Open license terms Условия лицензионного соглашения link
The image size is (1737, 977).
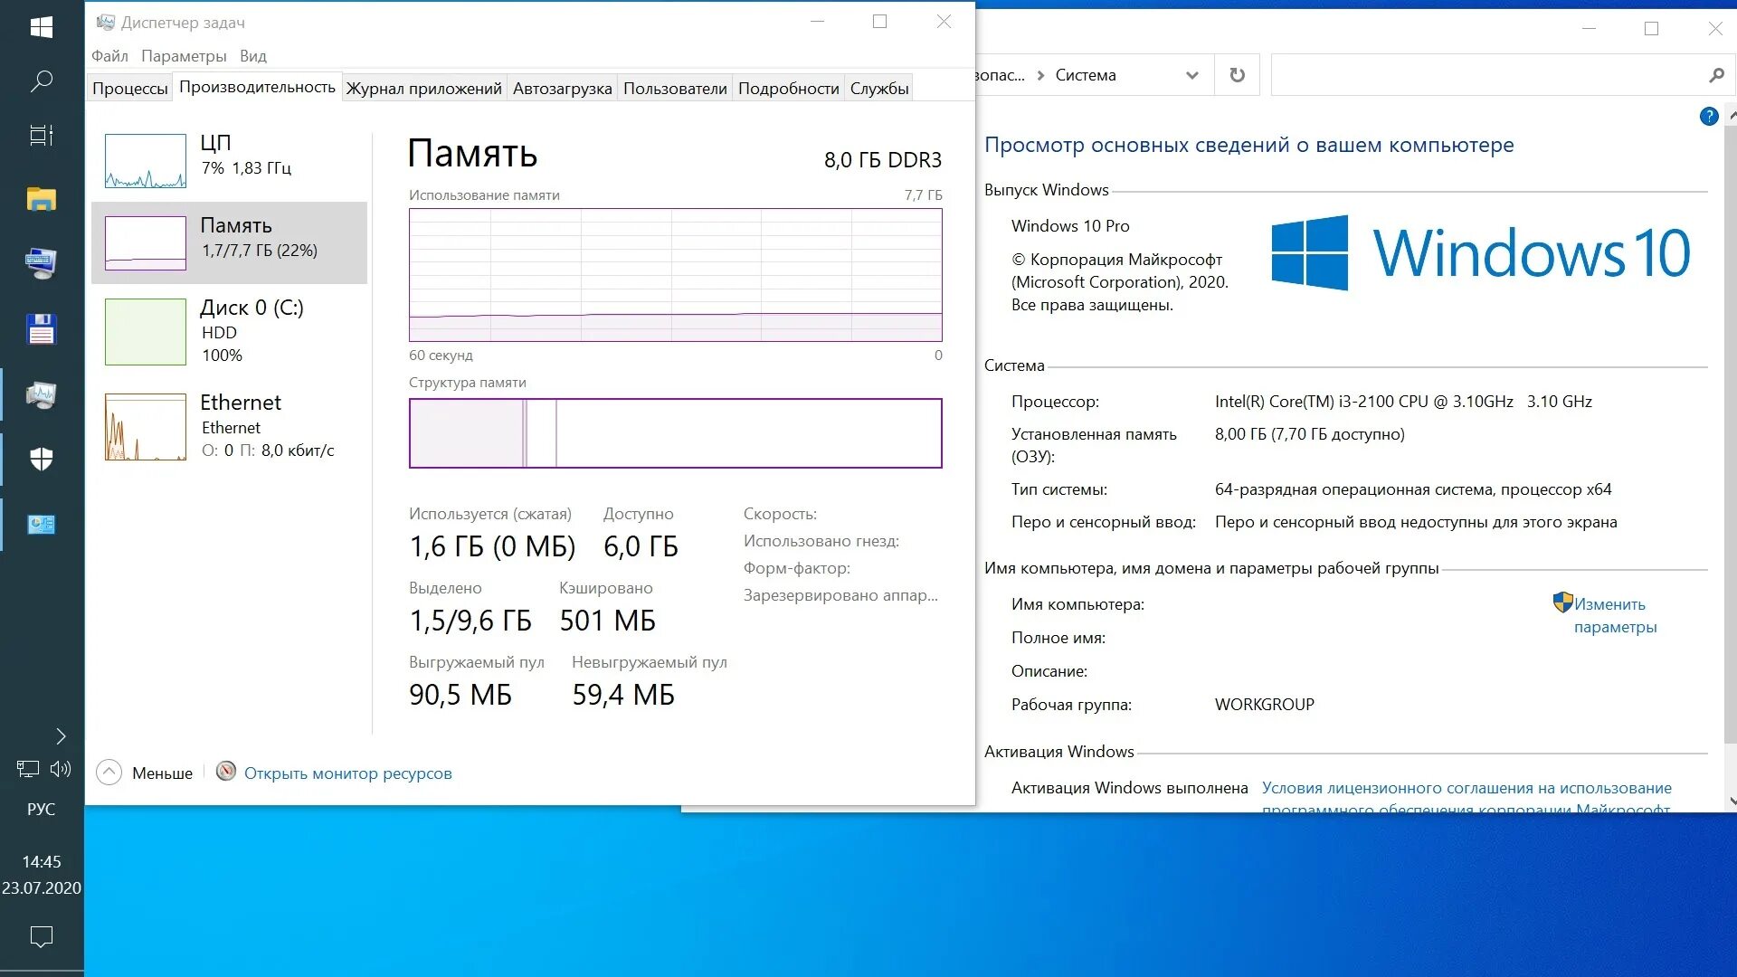click(x=1466, y=799)
